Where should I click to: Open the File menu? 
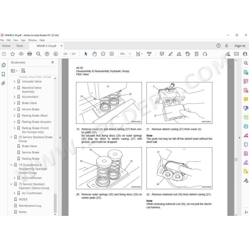pyautogui.click(x=2, y=40)
